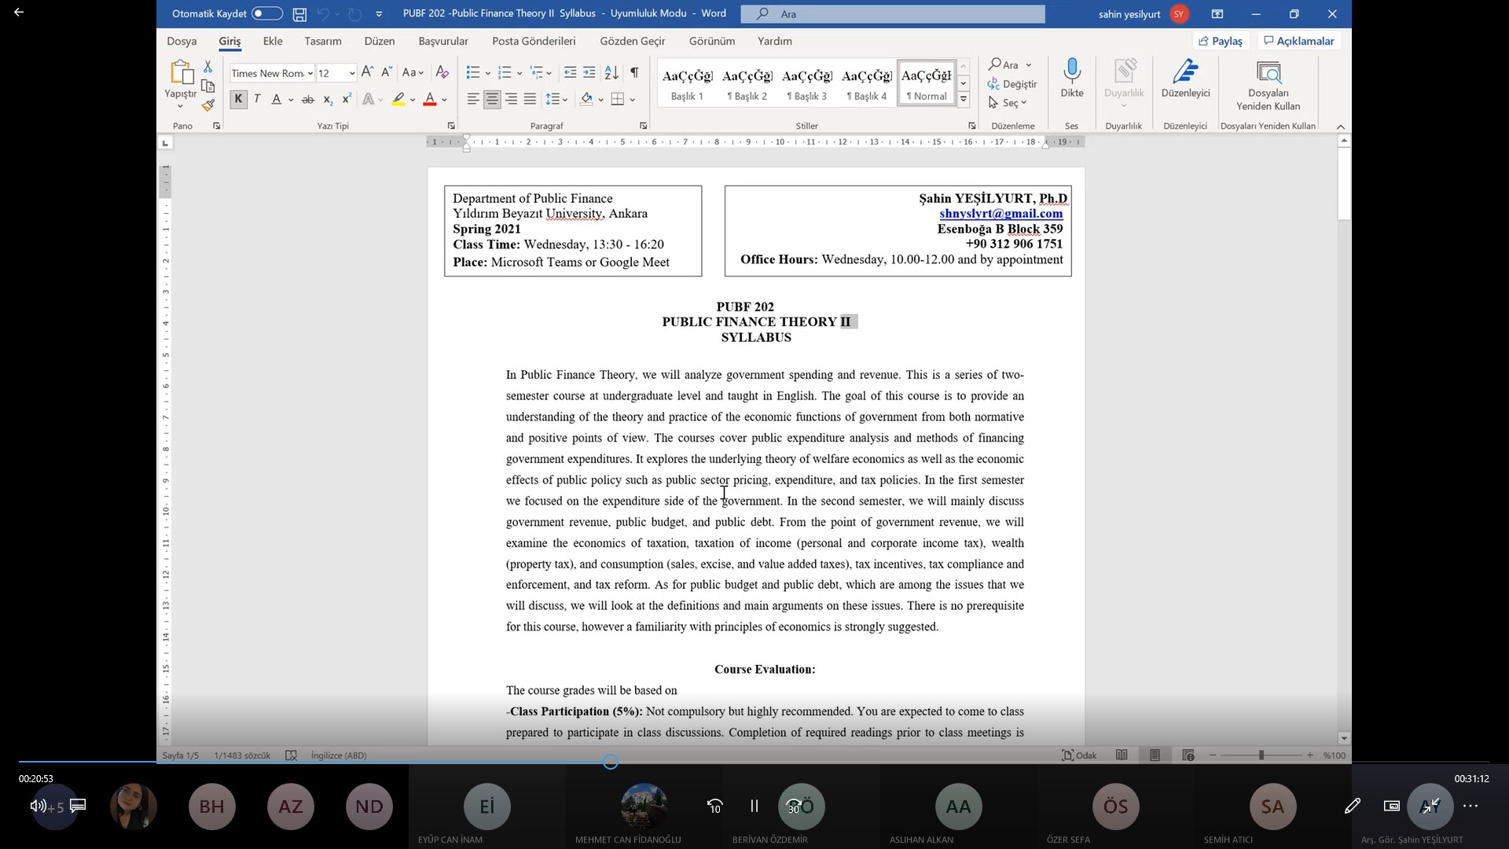Open the Tasarım ribbon tab
The height and width of the screenshot is (849, 1509).
(x=322, y=41)
